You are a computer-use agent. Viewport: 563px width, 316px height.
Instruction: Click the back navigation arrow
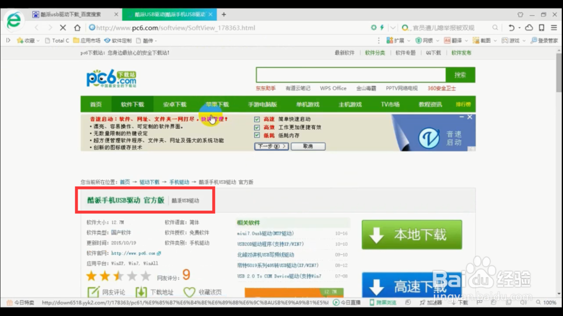coord(37,28)
